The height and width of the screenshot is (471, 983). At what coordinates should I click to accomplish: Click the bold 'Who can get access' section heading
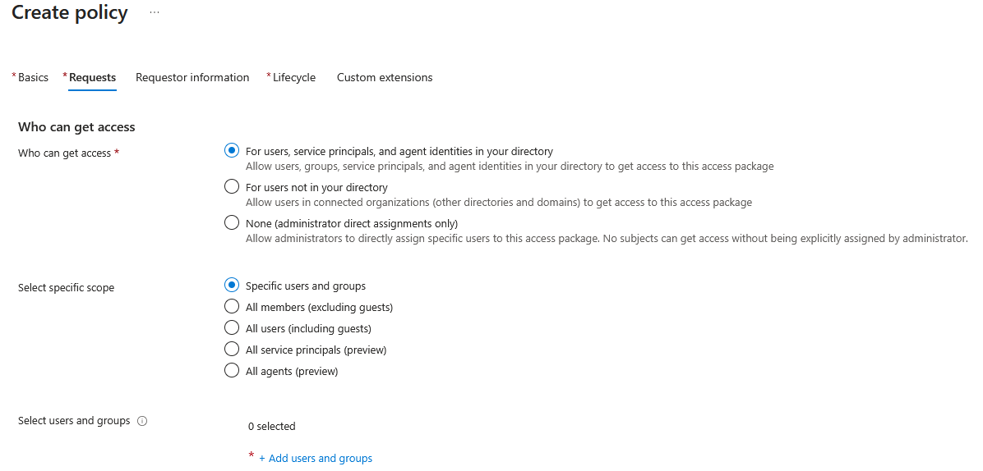pos(76,127)
